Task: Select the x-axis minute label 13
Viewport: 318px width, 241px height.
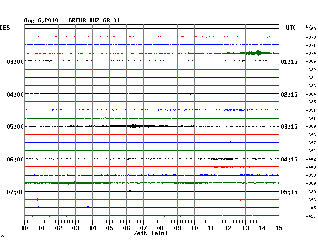Action: point(245,228)
